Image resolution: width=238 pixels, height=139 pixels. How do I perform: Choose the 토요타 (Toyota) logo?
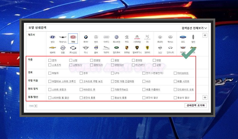click(x=160, y=37)
